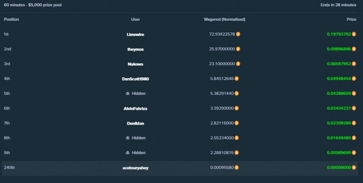Click bitcoin icon beside 5.84512646 wagered

[236, 79]
